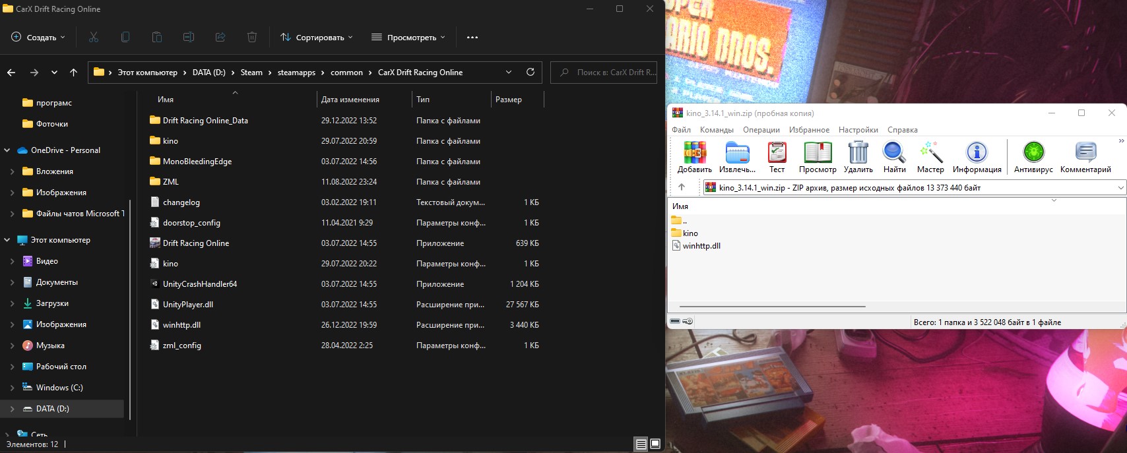Image resolution: width=1127 pixels, height=453 pixels.
Task: Click the Просмотреть view options button
Action: pos(408,38)
